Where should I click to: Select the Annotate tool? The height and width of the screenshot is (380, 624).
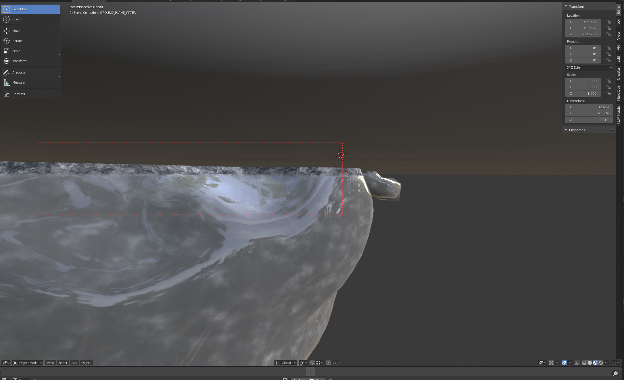(x=19, y=72)
